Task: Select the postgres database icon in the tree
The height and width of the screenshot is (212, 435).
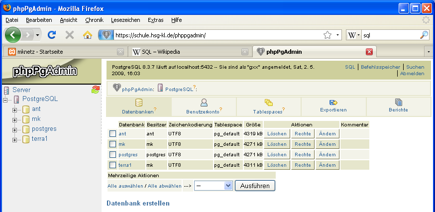Action: point(26,129)
